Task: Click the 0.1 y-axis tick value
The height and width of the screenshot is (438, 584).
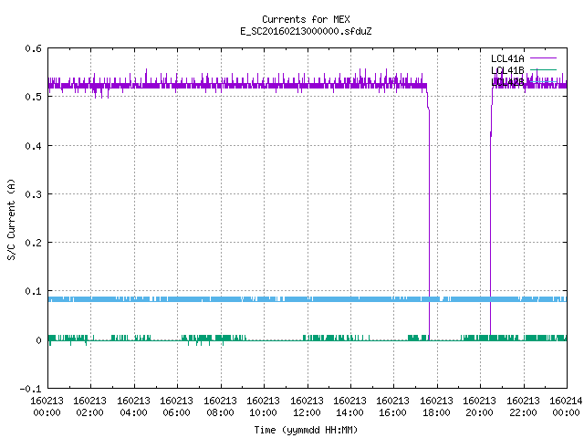Action: pos(33,291)
